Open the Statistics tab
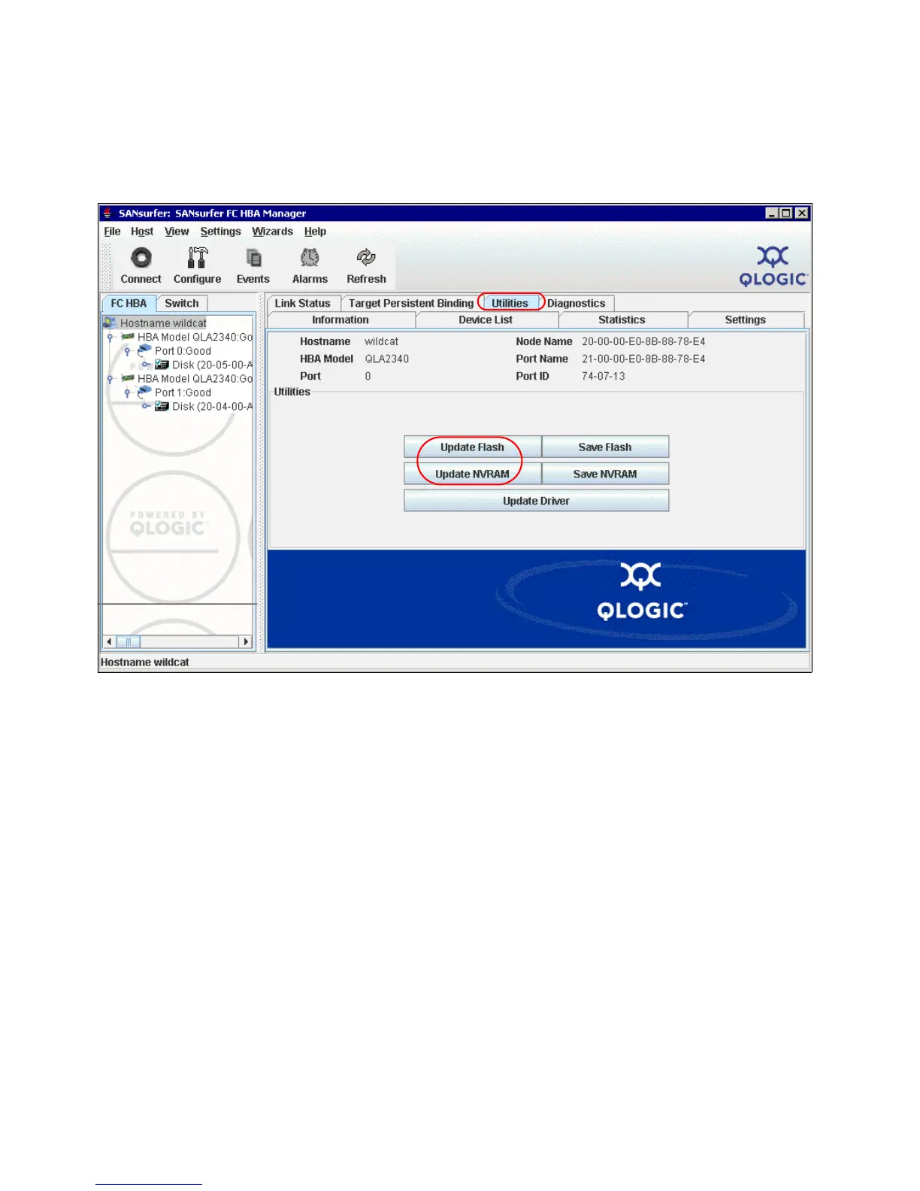The height and width of the screenshot is (1191, 920). pos(622,320)
